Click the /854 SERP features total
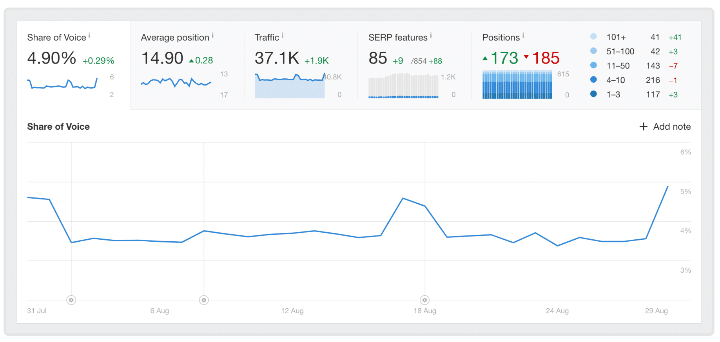 tap(419, 61)
